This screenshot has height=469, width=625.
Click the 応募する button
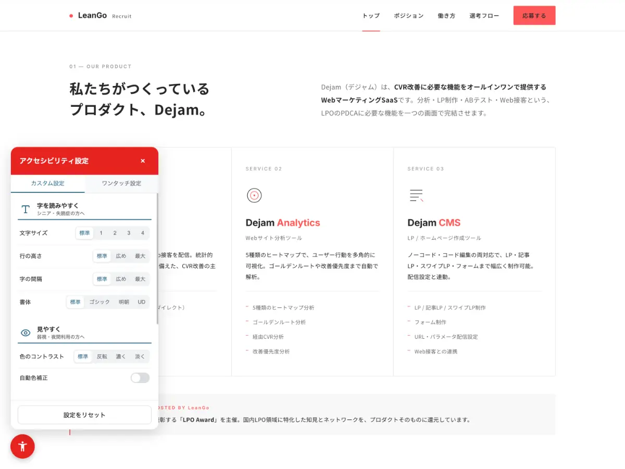click(x=534, y=16)
